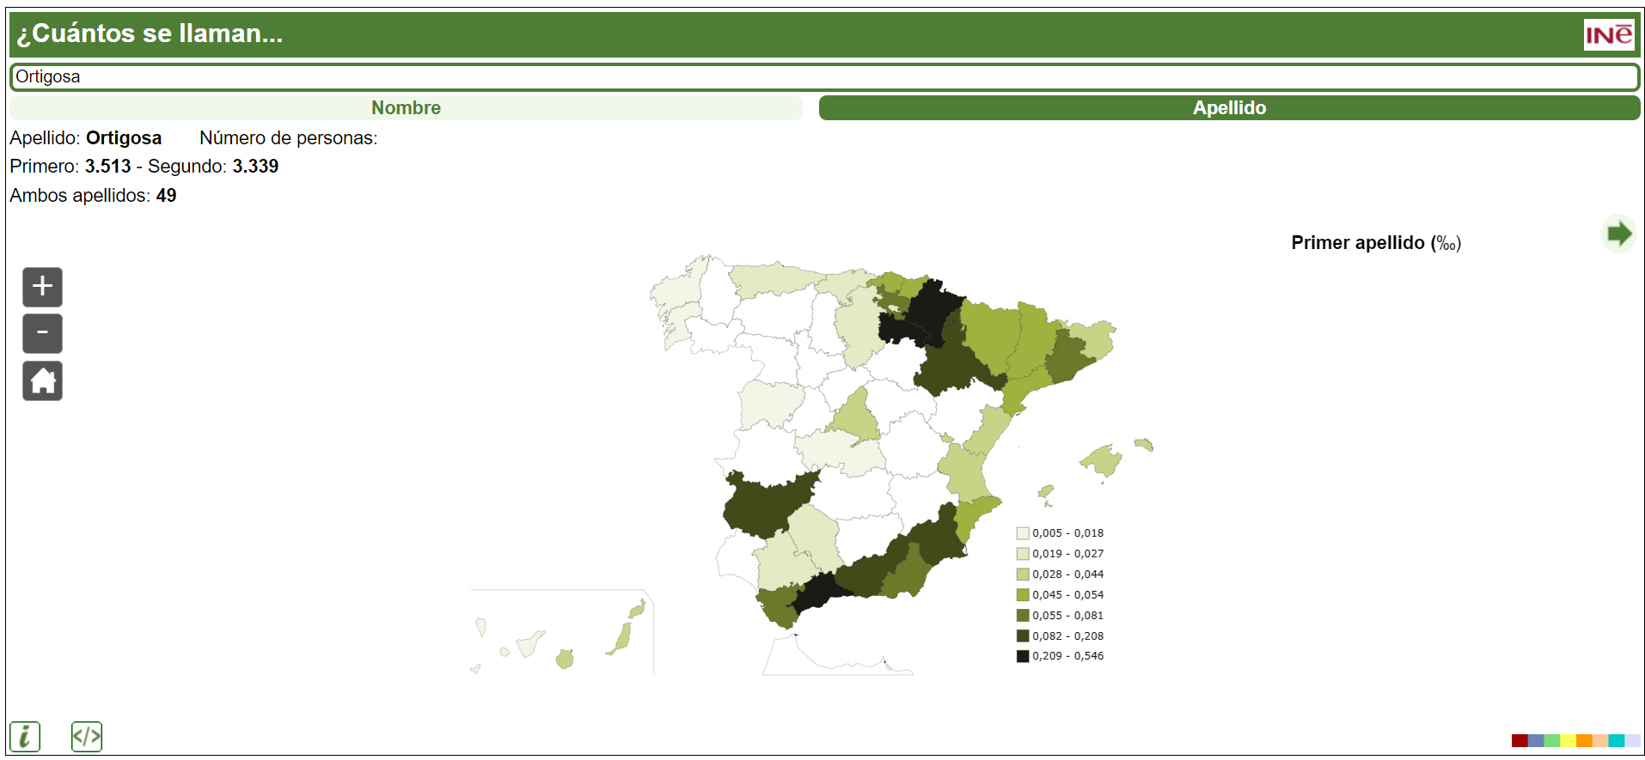Reset map view with the home icon
Viewport: 1645px width, 760px height.
(42, 380)
